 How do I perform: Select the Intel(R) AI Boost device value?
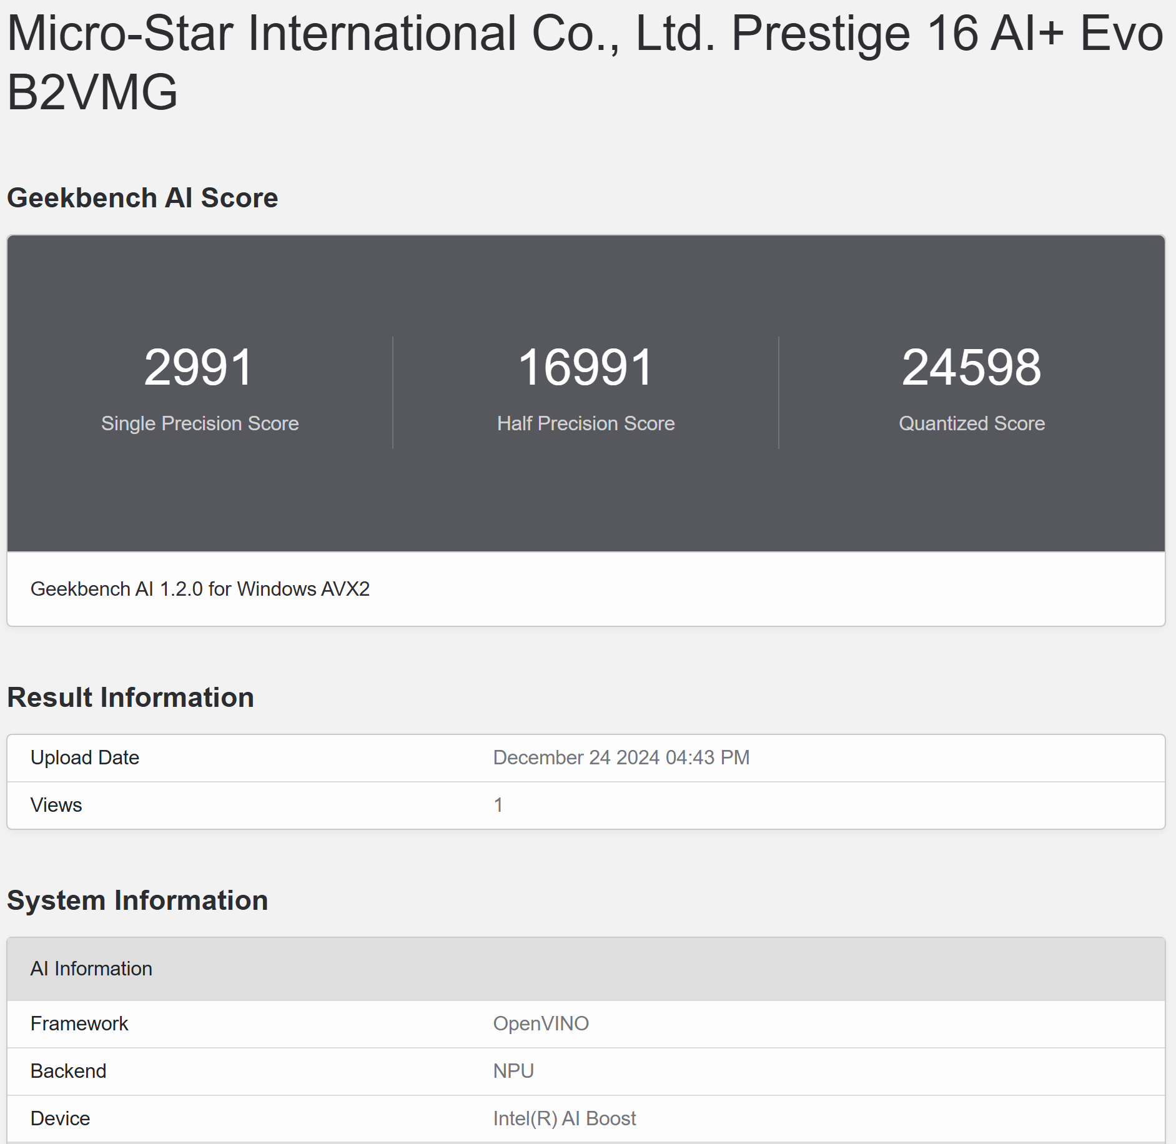(x=565, y=1118)
